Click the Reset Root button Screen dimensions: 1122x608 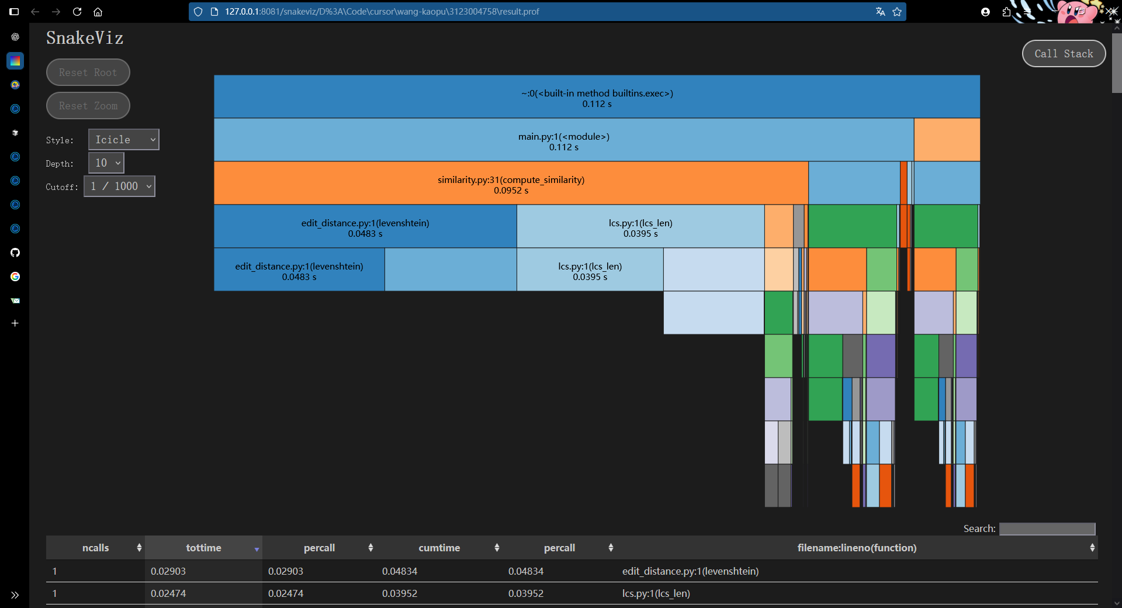tap(88, 72)
